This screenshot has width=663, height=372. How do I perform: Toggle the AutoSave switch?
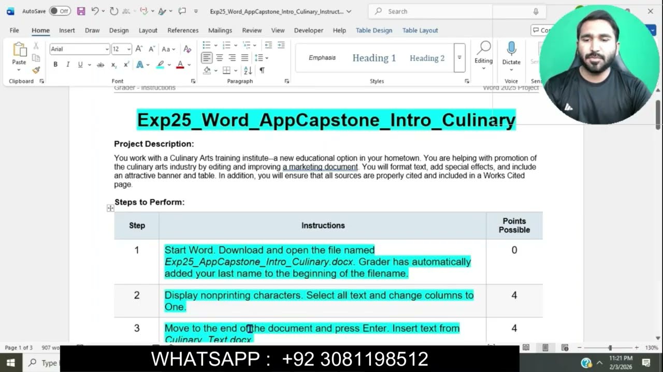tap(60, 11)
